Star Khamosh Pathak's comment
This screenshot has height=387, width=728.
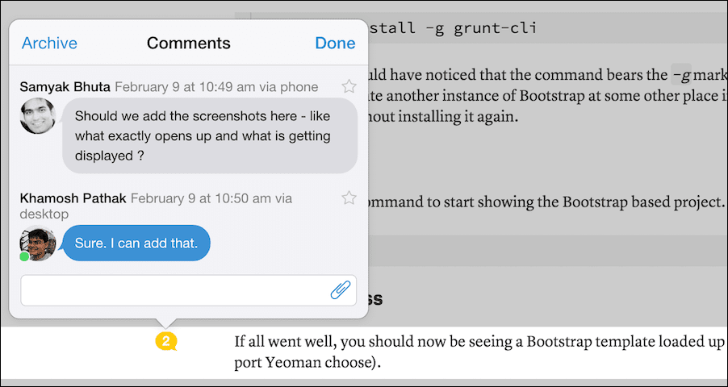pyautogui.click(x=349, y=198)
